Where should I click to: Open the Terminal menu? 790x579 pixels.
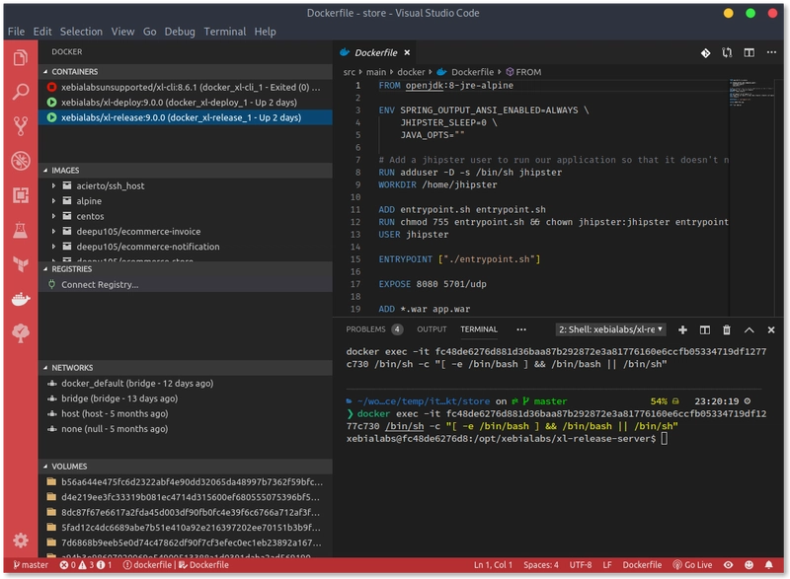(x=225, y=32)
